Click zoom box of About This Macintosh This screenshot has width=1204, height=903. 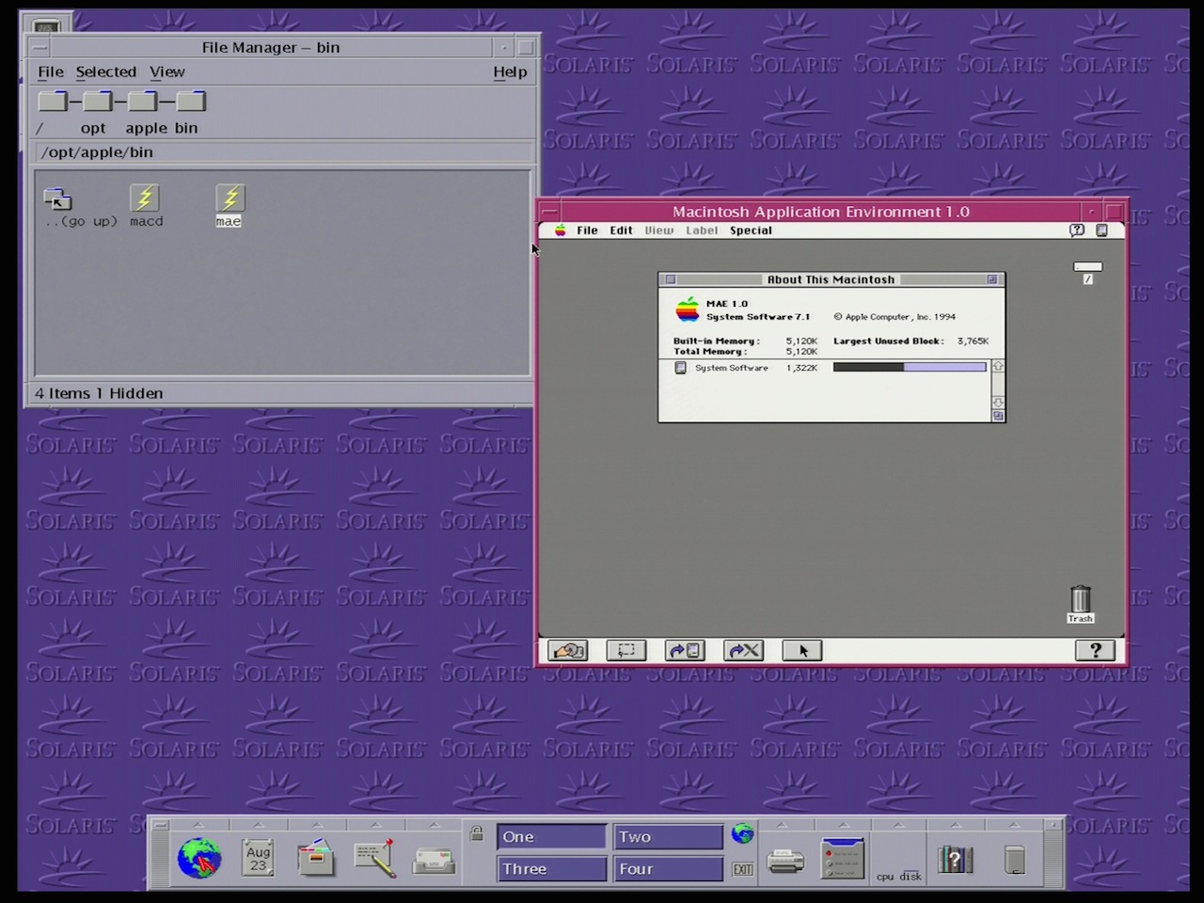[x=991, y=279]
